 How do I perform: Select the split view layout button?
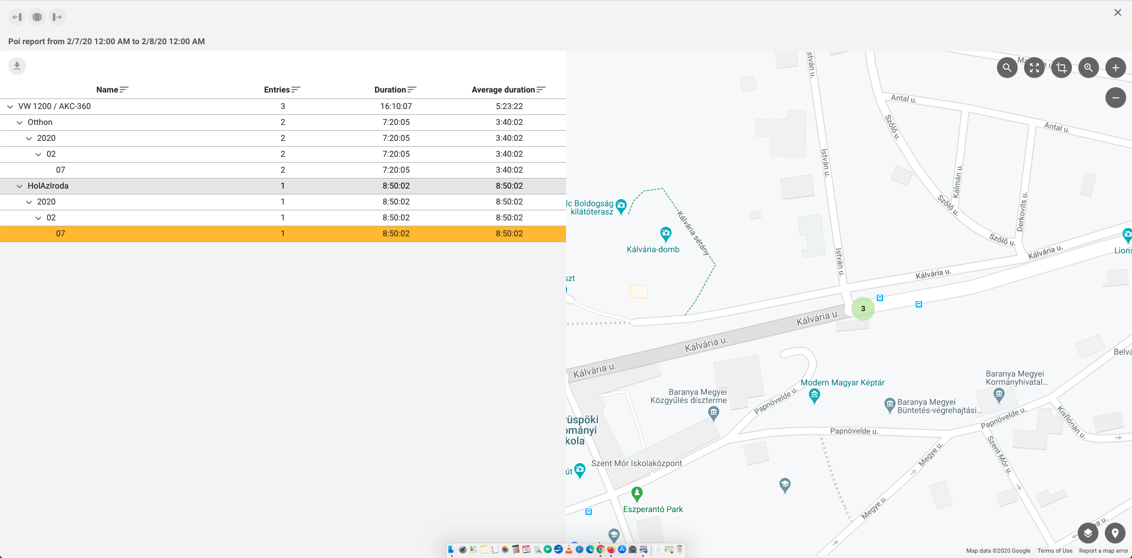point(37,17)
